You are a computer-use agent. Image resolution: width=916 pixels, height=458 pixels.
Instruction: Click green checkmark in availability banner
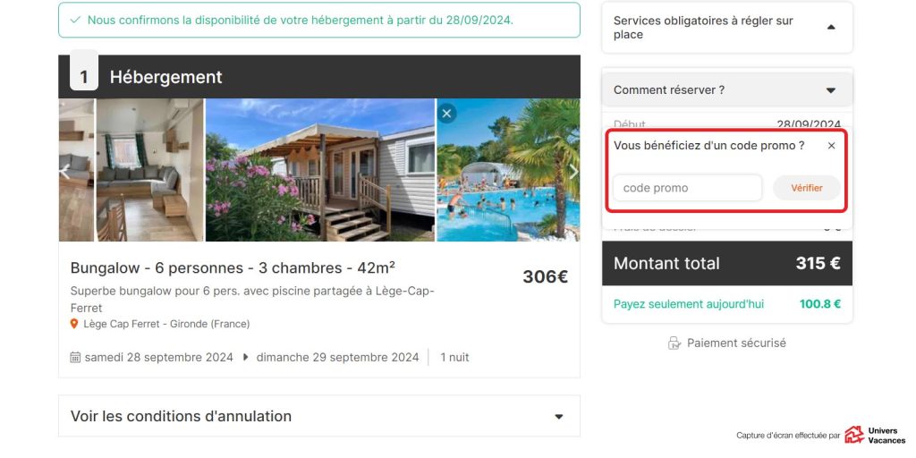pos(75,20)
